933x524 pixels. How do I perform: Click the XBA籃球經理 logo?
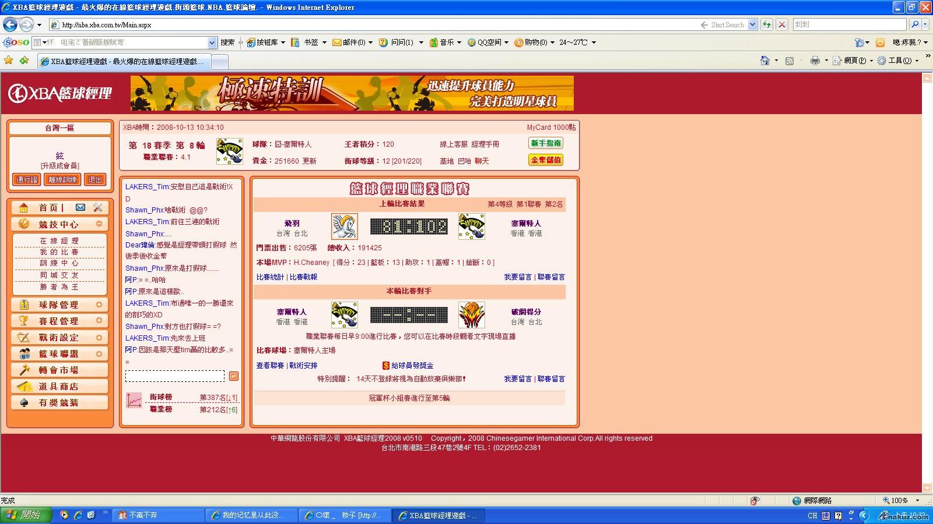coord(60,93)
